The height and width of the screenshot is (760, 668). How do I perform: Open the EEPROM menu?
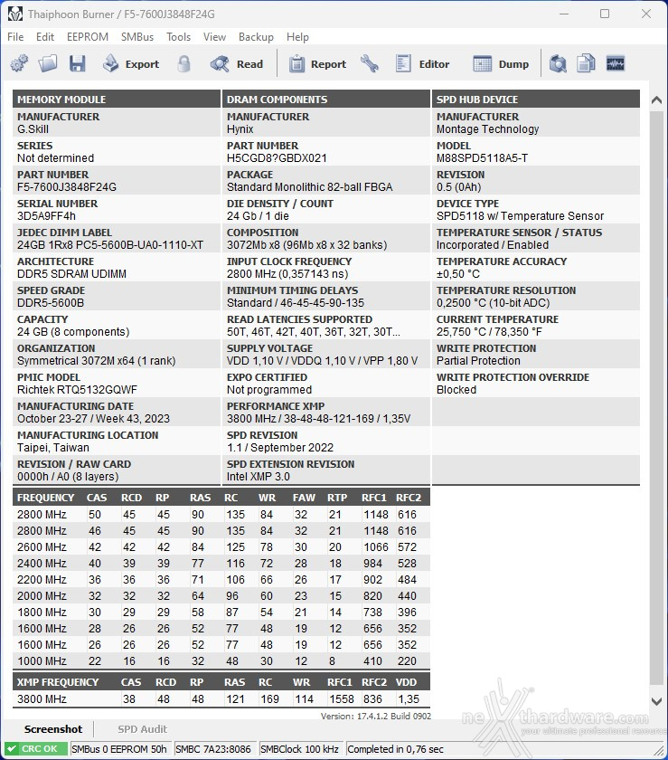tap(88, 37)
